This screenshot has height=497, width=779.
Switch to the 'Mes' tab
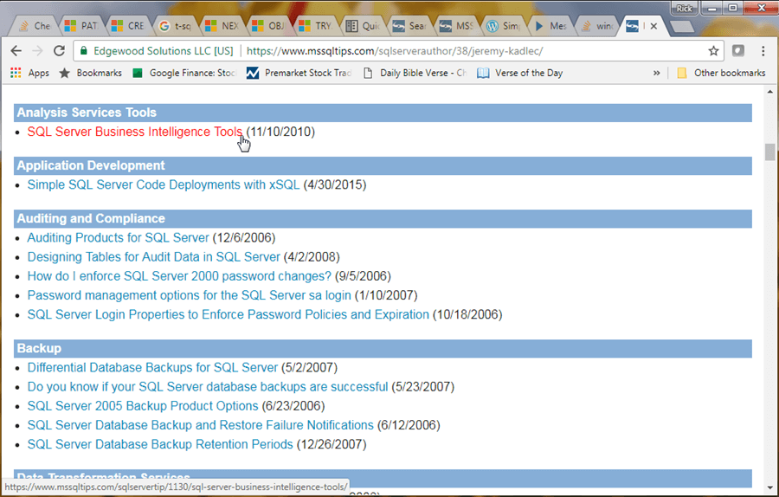[x=549, y=26]
